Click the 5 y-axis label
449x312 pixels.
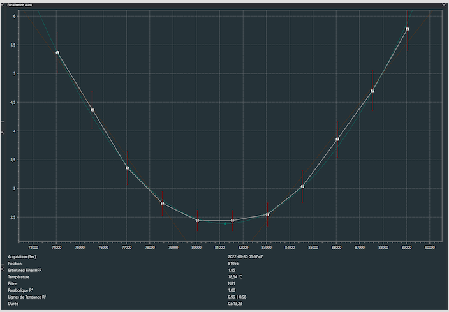[x=14, y=73]
